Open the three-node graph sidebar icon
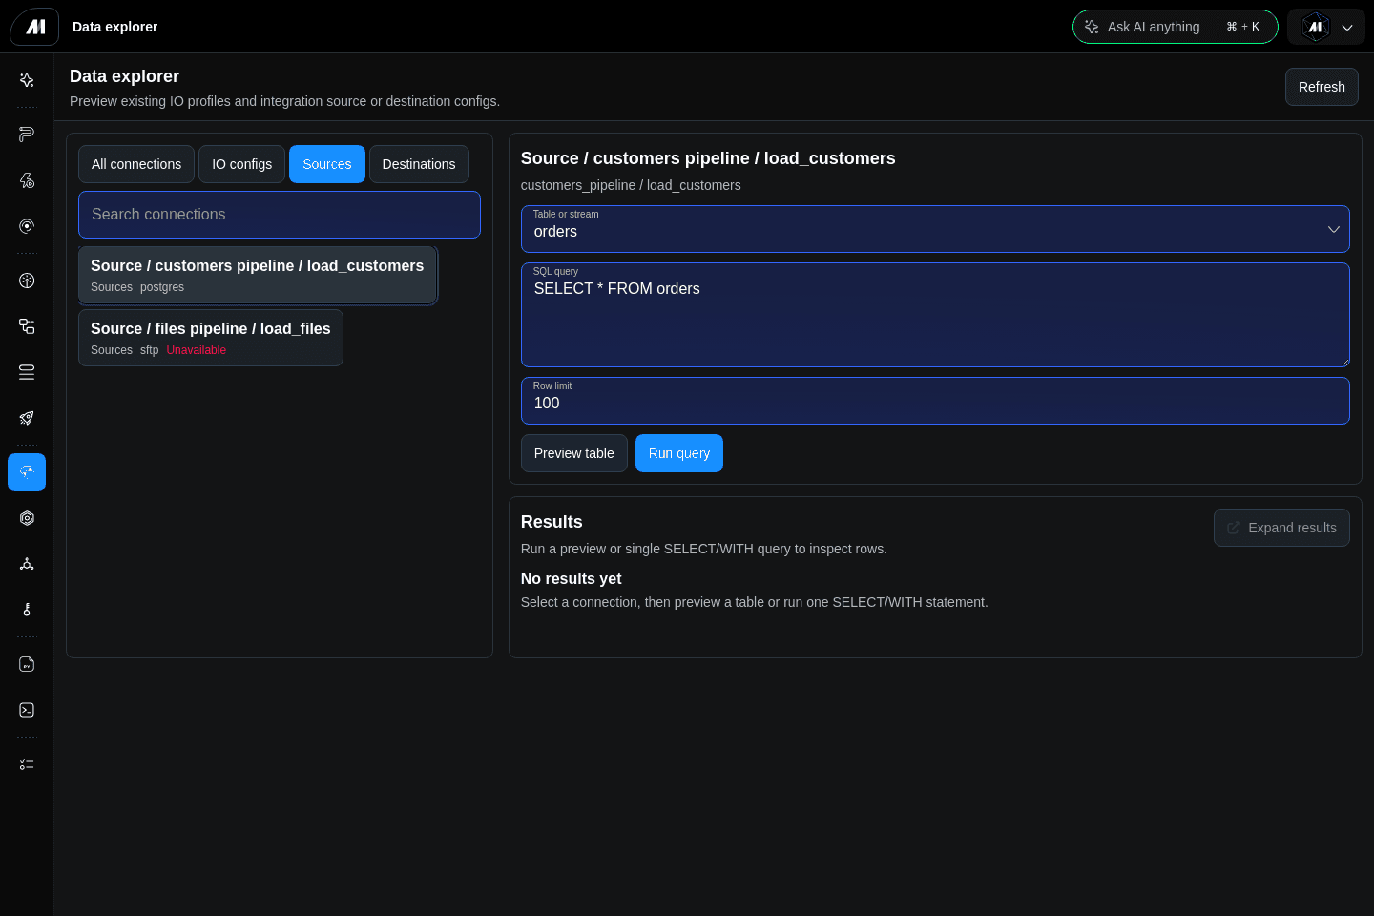The image size is (1374, 916). coord(27,564)
